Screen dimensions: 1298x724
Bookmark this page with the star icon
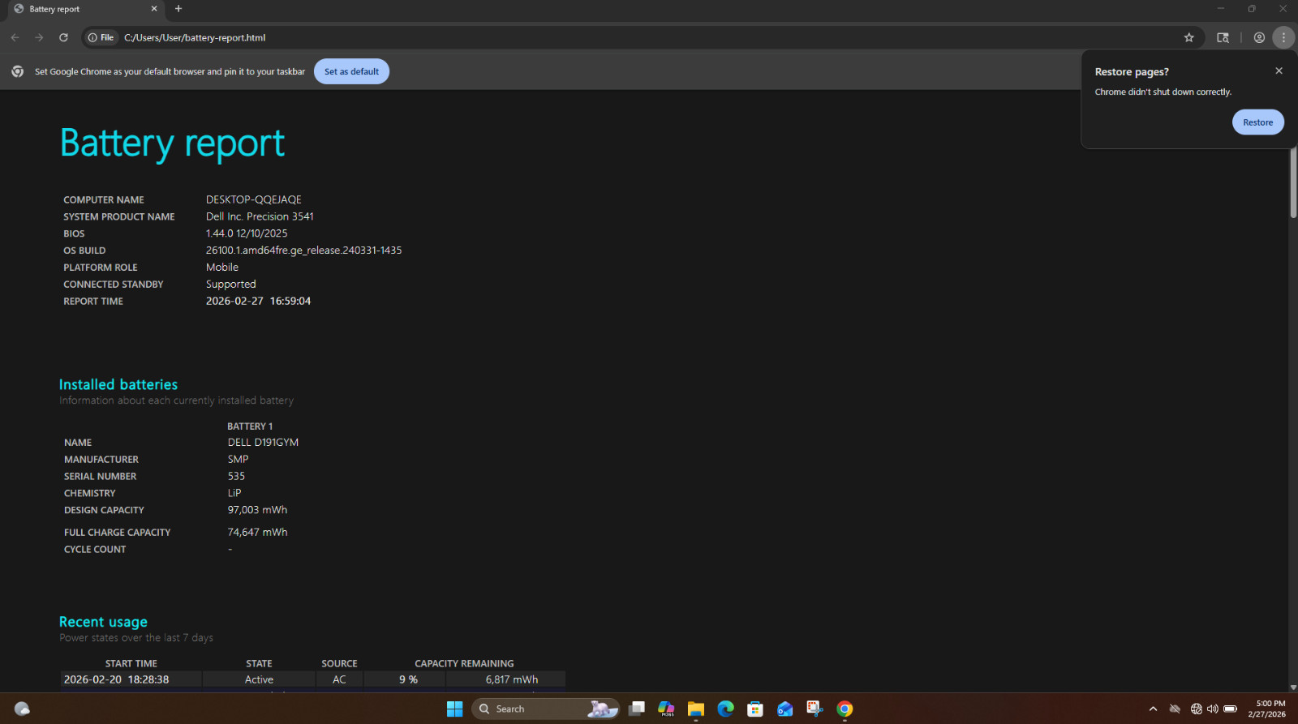point(1188,37)
